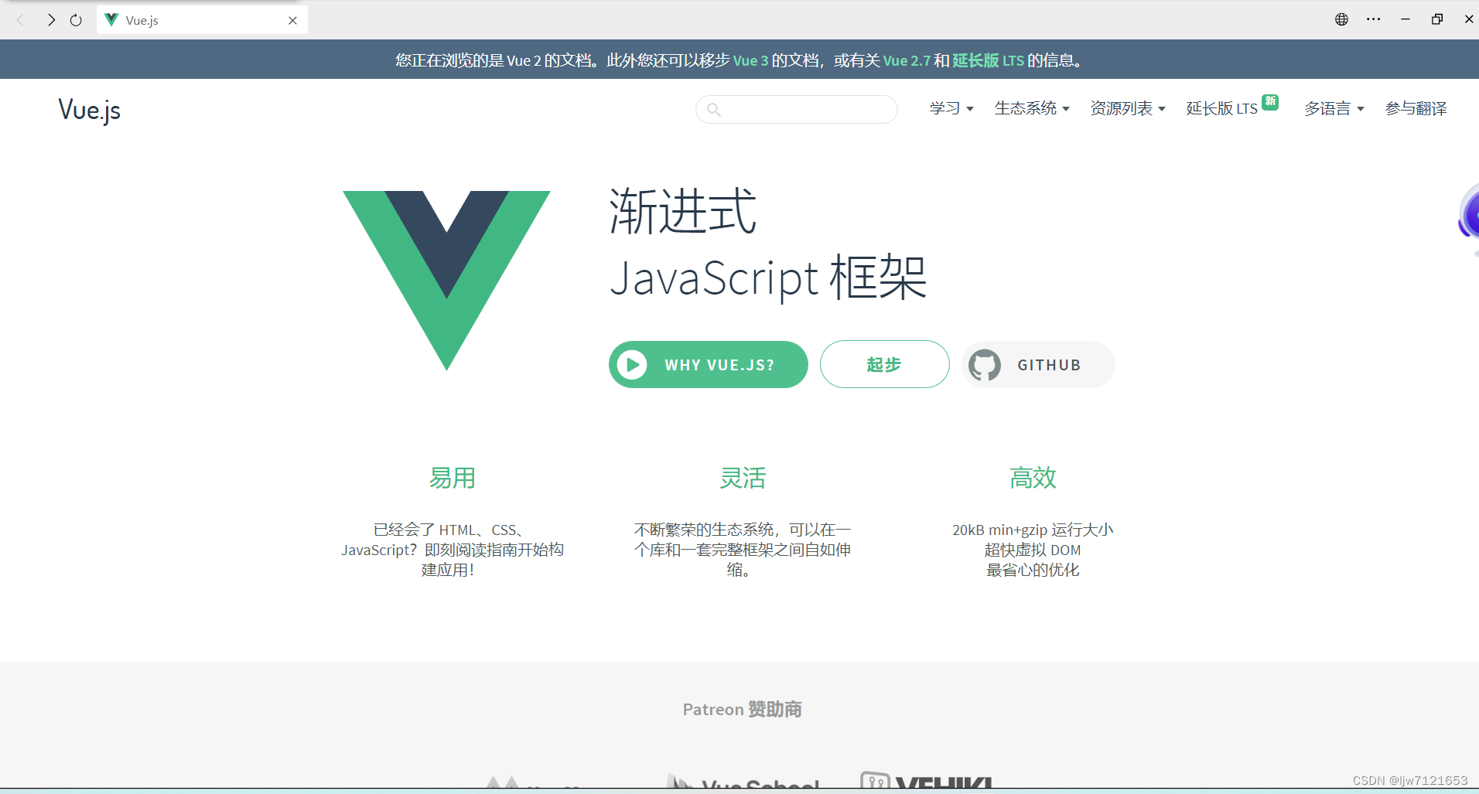This screenshot has height=794, width=1479.
Task: Click the floating purple assistant bubble
Action: coord(1468,212)
